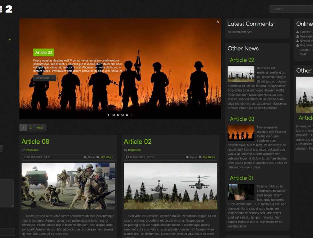Click the slideshow next arrow icon
The image size is (313, 238).
(108, 114)
